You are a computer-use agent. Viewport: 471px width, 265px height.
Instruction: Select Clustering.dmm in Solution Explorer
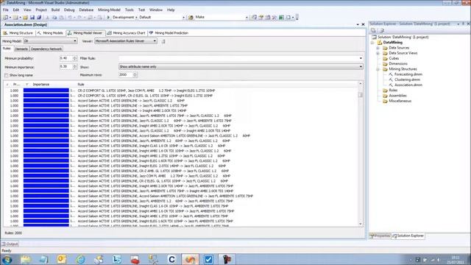(407, 79)
